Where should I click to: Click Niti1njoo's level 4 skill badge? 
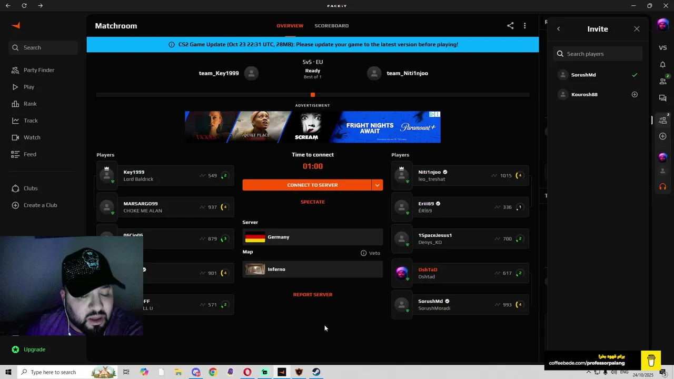520,176
